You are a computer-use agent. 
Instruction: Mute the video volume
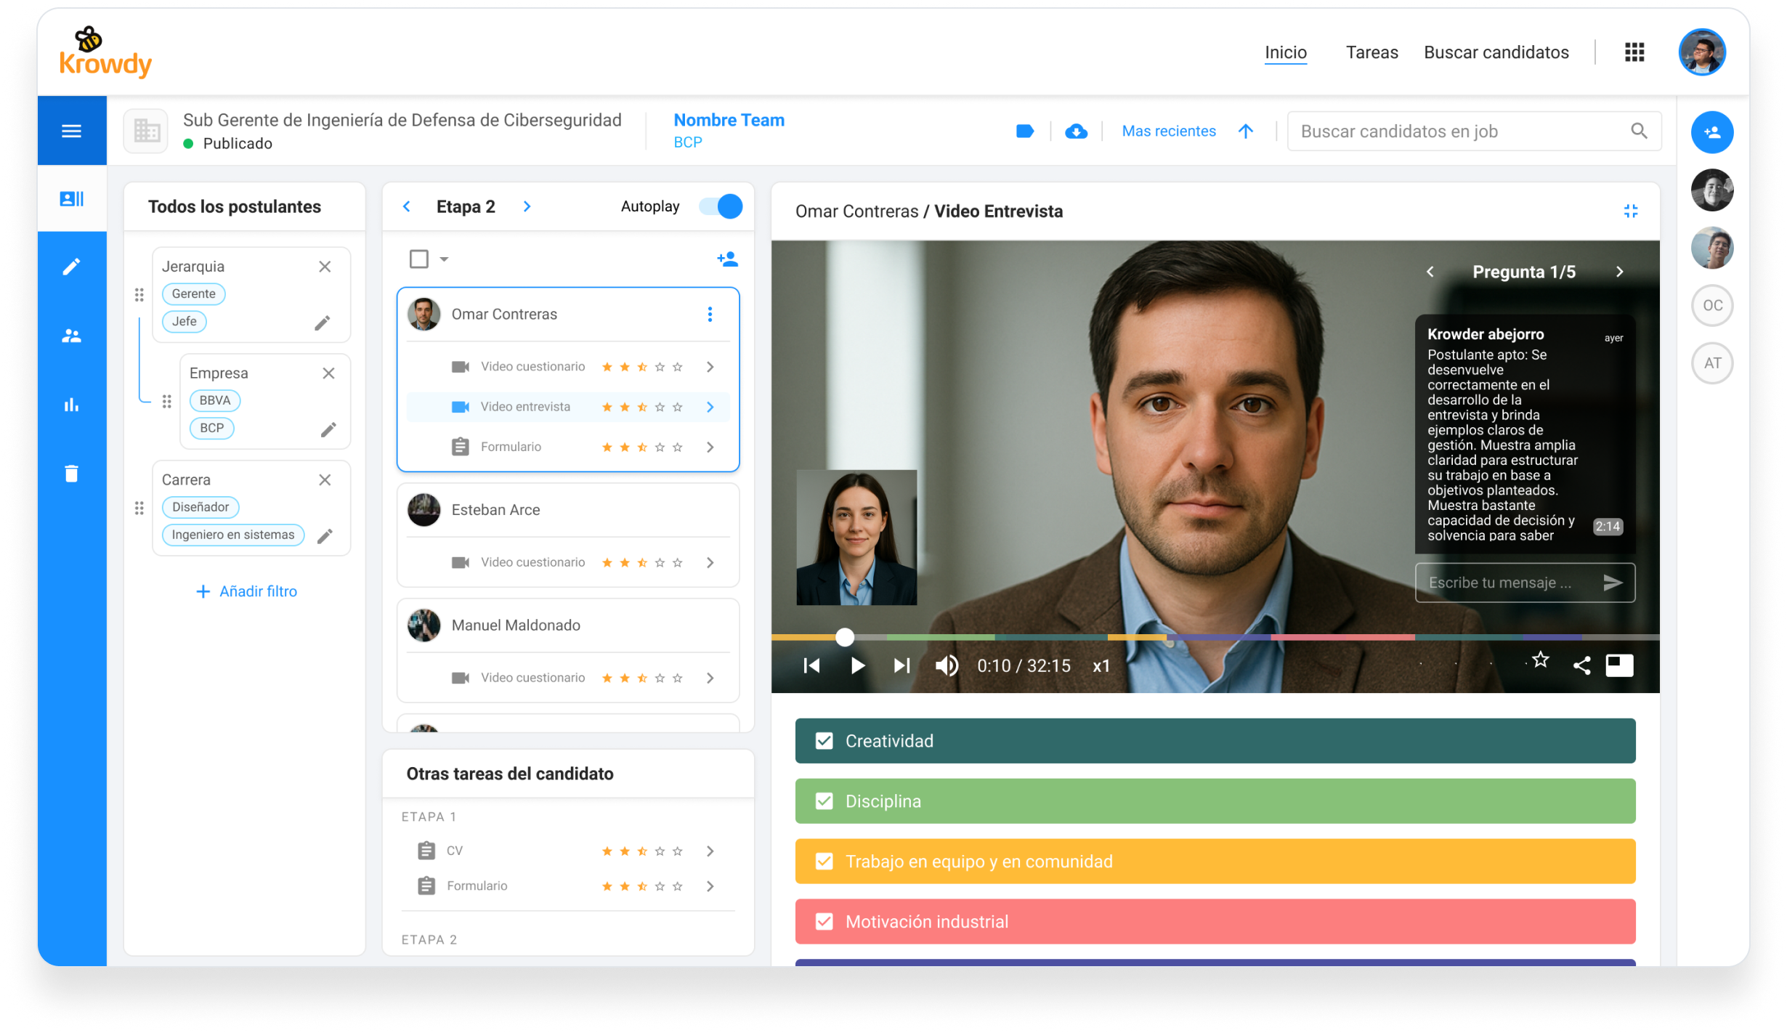coord(946,665)
